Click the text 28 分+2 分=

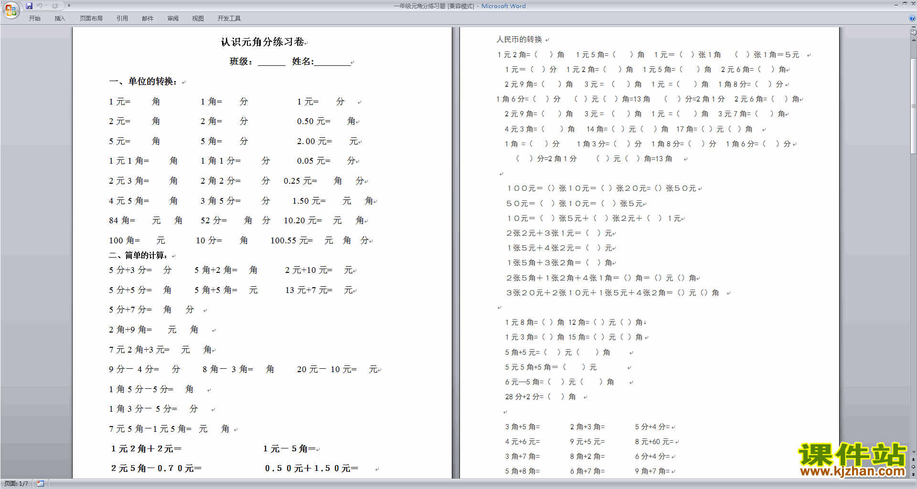point(524,397)
